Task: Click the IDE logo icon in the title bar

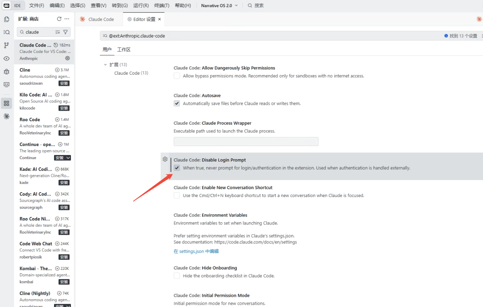Action: click(x=6, y=6)
